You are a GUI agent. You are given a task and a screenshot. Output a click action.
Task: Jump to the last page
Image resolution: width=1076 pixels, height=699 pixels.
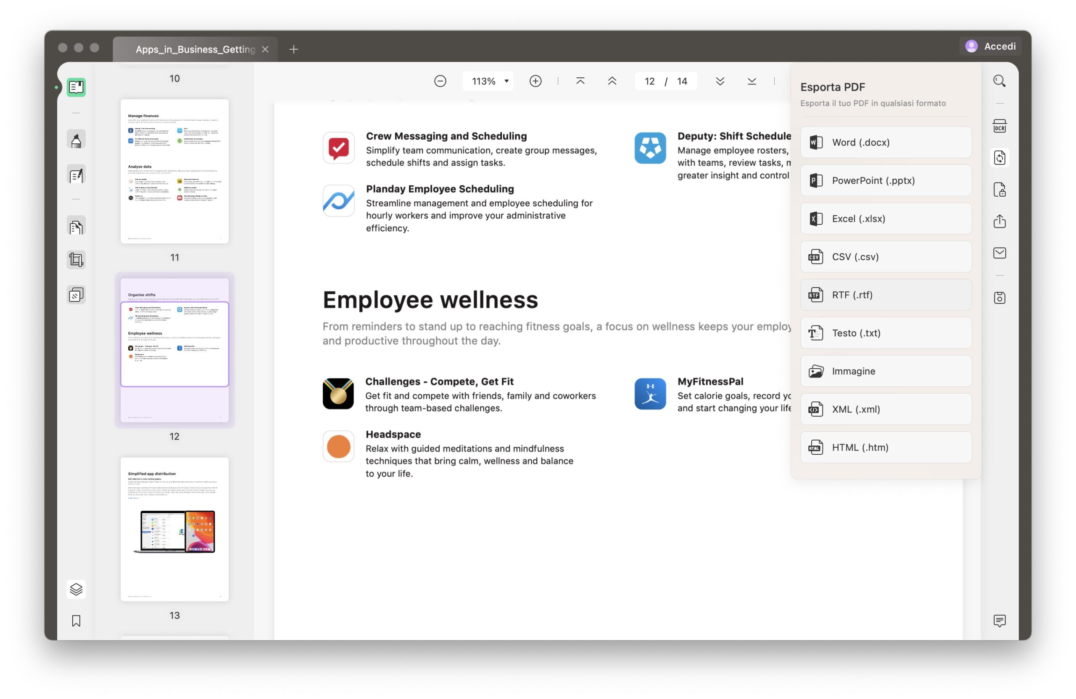pos(752,81)
